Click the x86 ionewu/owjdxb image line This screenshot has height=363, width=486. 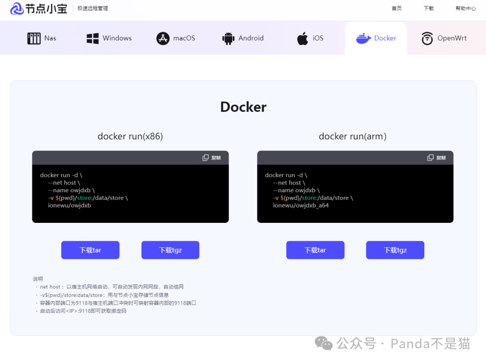(69, 205)
